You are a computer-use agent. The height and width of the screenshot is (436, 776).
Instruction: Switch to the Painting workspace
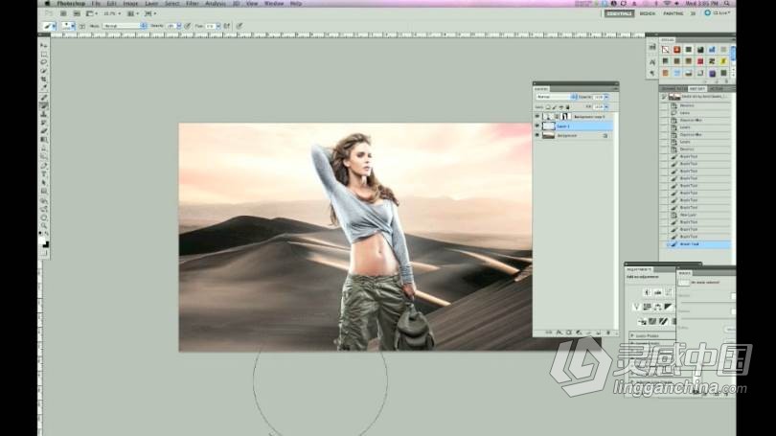tap(673, 13)
